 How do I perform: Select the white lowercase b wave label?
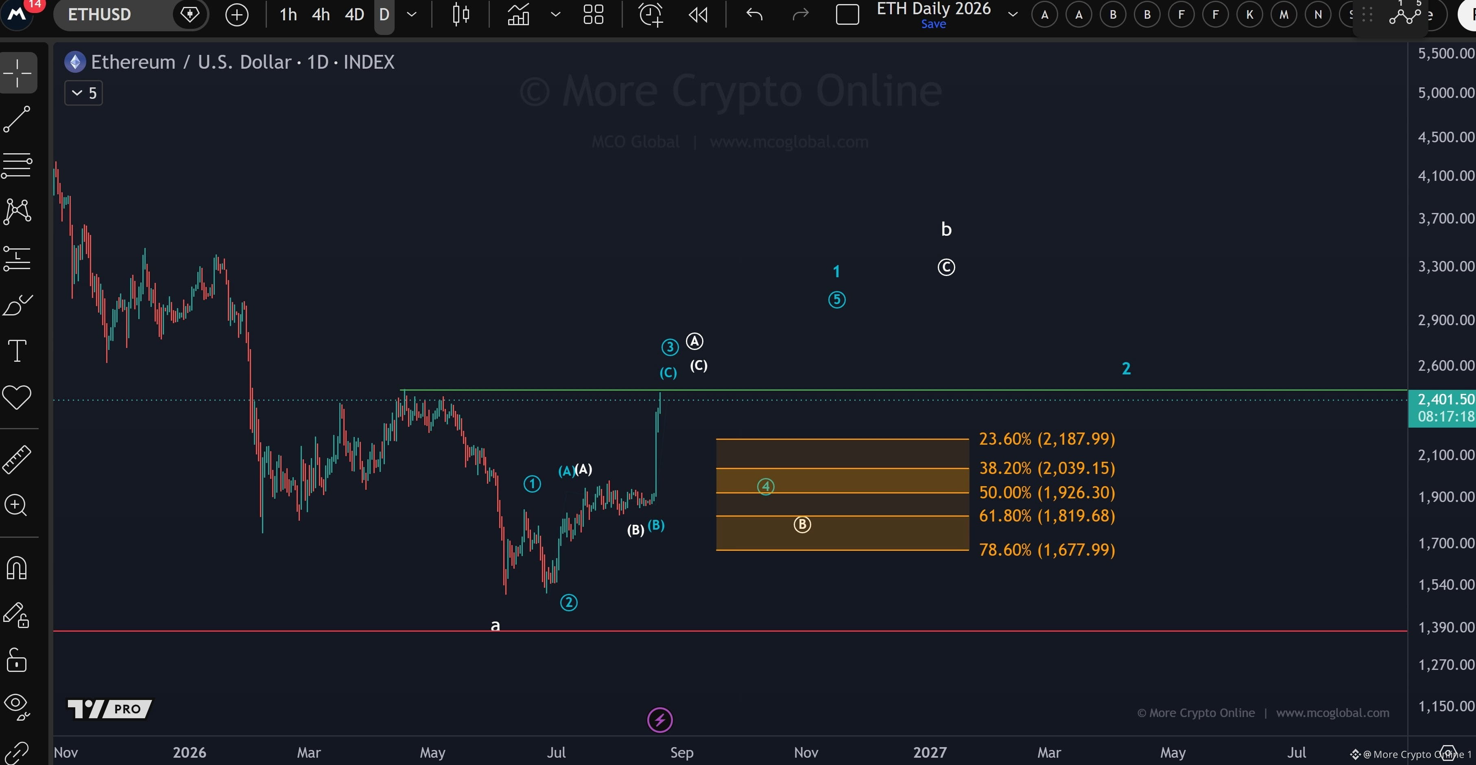[x=947, y=230]
